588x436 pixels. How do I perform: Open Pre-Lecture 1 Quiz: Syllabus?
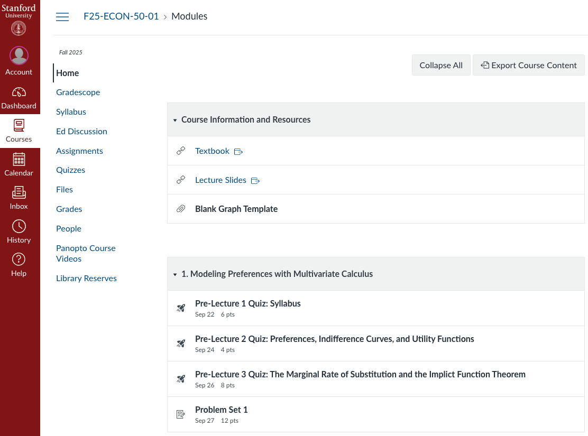(248, 304)
